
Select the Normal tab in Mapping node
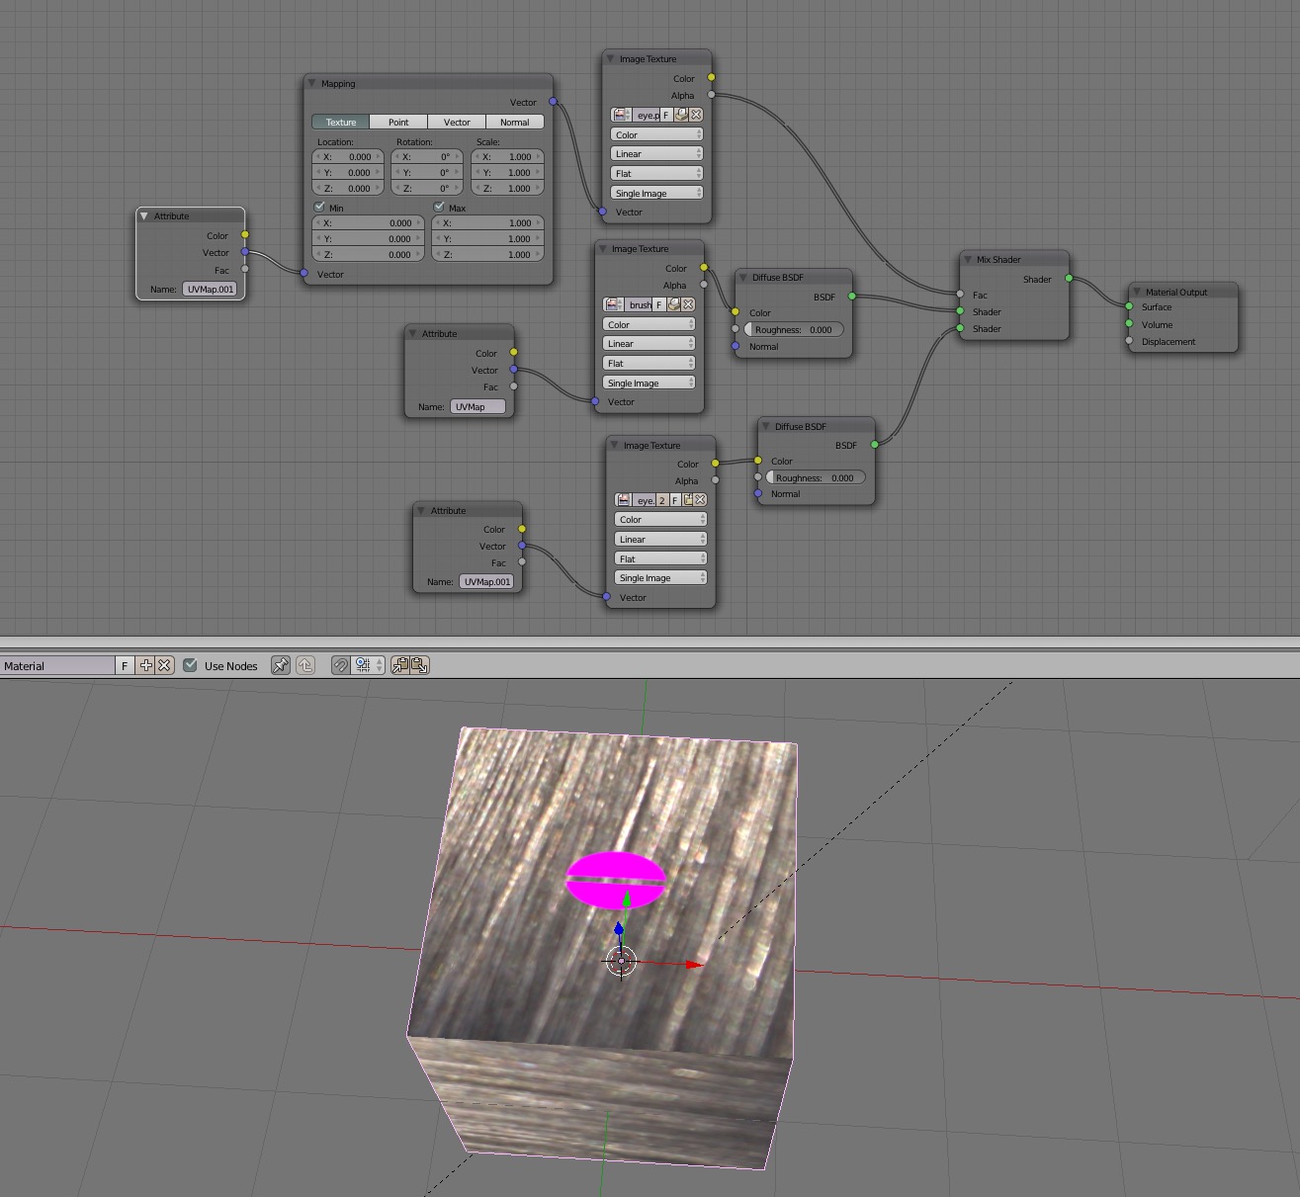(515, 122)
